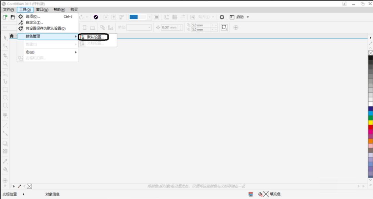
Task: Select the Polygon tool in the toolbox
Action: pyautogui.click(x=5, y=105)
